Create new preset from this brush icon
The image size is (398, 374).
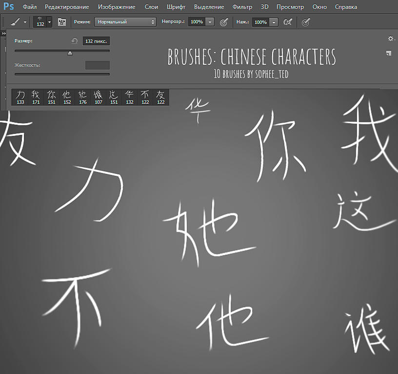tap(389, 53)
